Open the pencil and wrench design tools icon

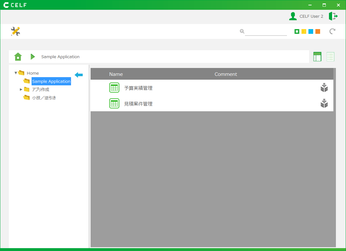[15, 31]
